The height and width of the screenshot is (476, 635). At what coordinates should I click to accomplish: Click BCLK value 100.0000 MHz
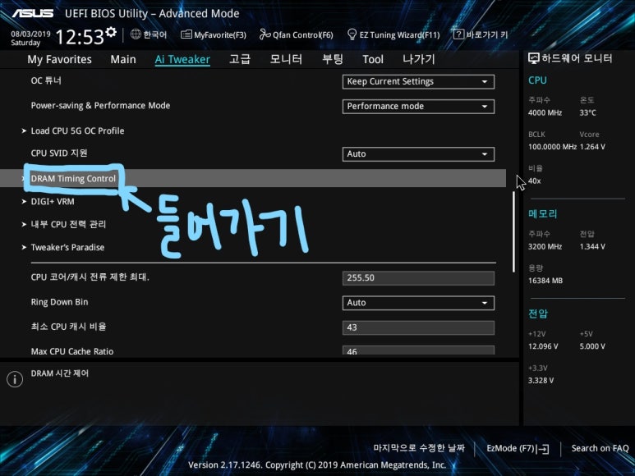click(552, 147)
